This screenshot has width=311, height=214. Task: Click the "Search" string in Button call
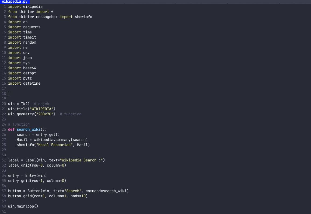73,191
